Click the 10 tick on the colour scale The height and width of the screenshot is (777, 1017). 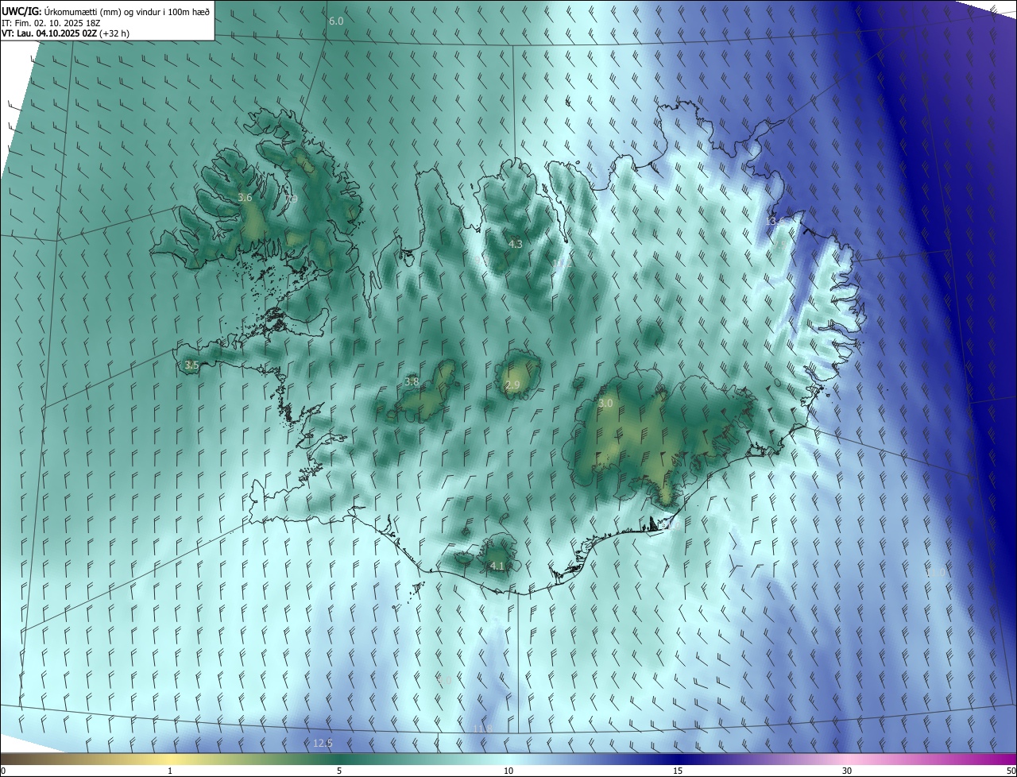[x=508, y=771]
